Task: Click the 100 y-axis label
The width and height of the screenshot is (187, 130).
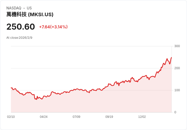Action: coord(177,90)
